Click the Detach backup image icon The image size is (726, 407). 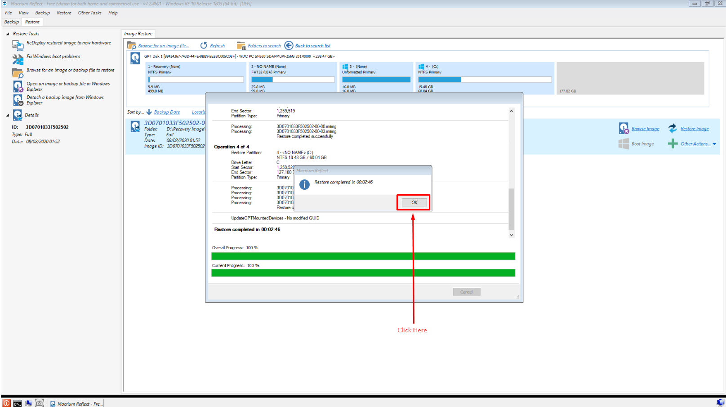pyautogui.click(x=18, y=100)
